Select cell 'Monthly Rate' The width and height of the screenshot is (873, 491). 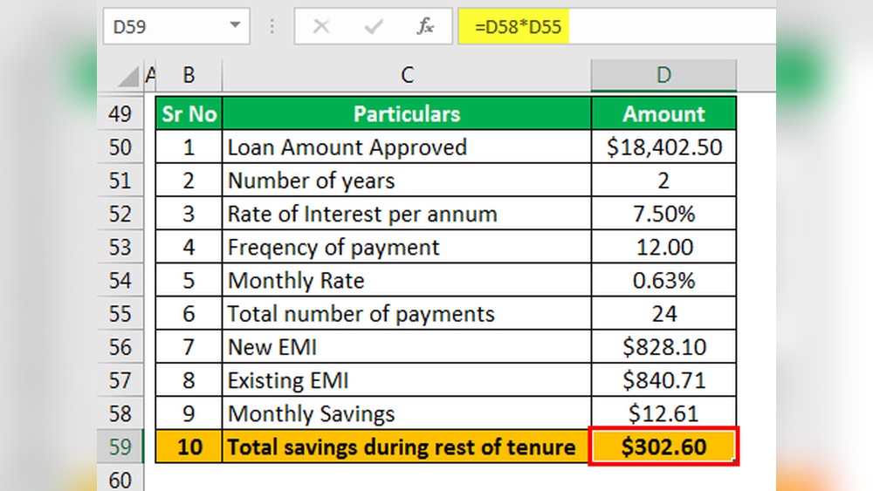coord(407,280)
